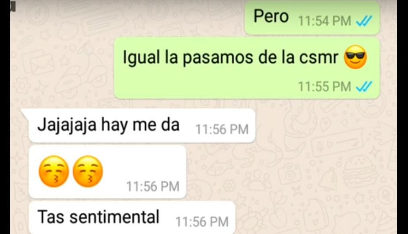Screen dimensions: 408x234
Task: Click the 11:56 PM time beside "Jajajaja"
Action: (x=222, y=129)
